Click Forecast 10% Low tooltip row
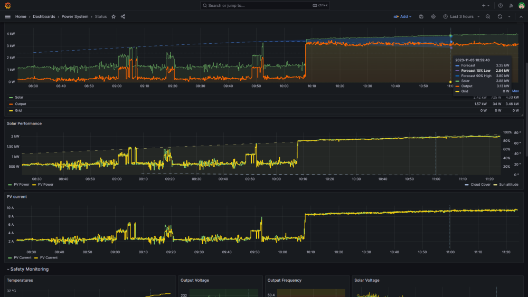Image resolution: width=528 pixels, height=297 pixels. pyautogui.click(x=482, y=71)
